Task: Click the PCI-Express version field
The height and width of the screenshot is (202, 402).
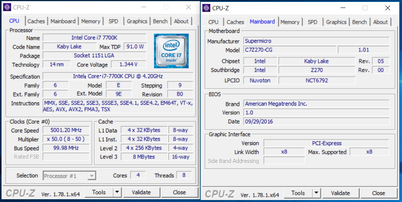Action: coord(326,143)
